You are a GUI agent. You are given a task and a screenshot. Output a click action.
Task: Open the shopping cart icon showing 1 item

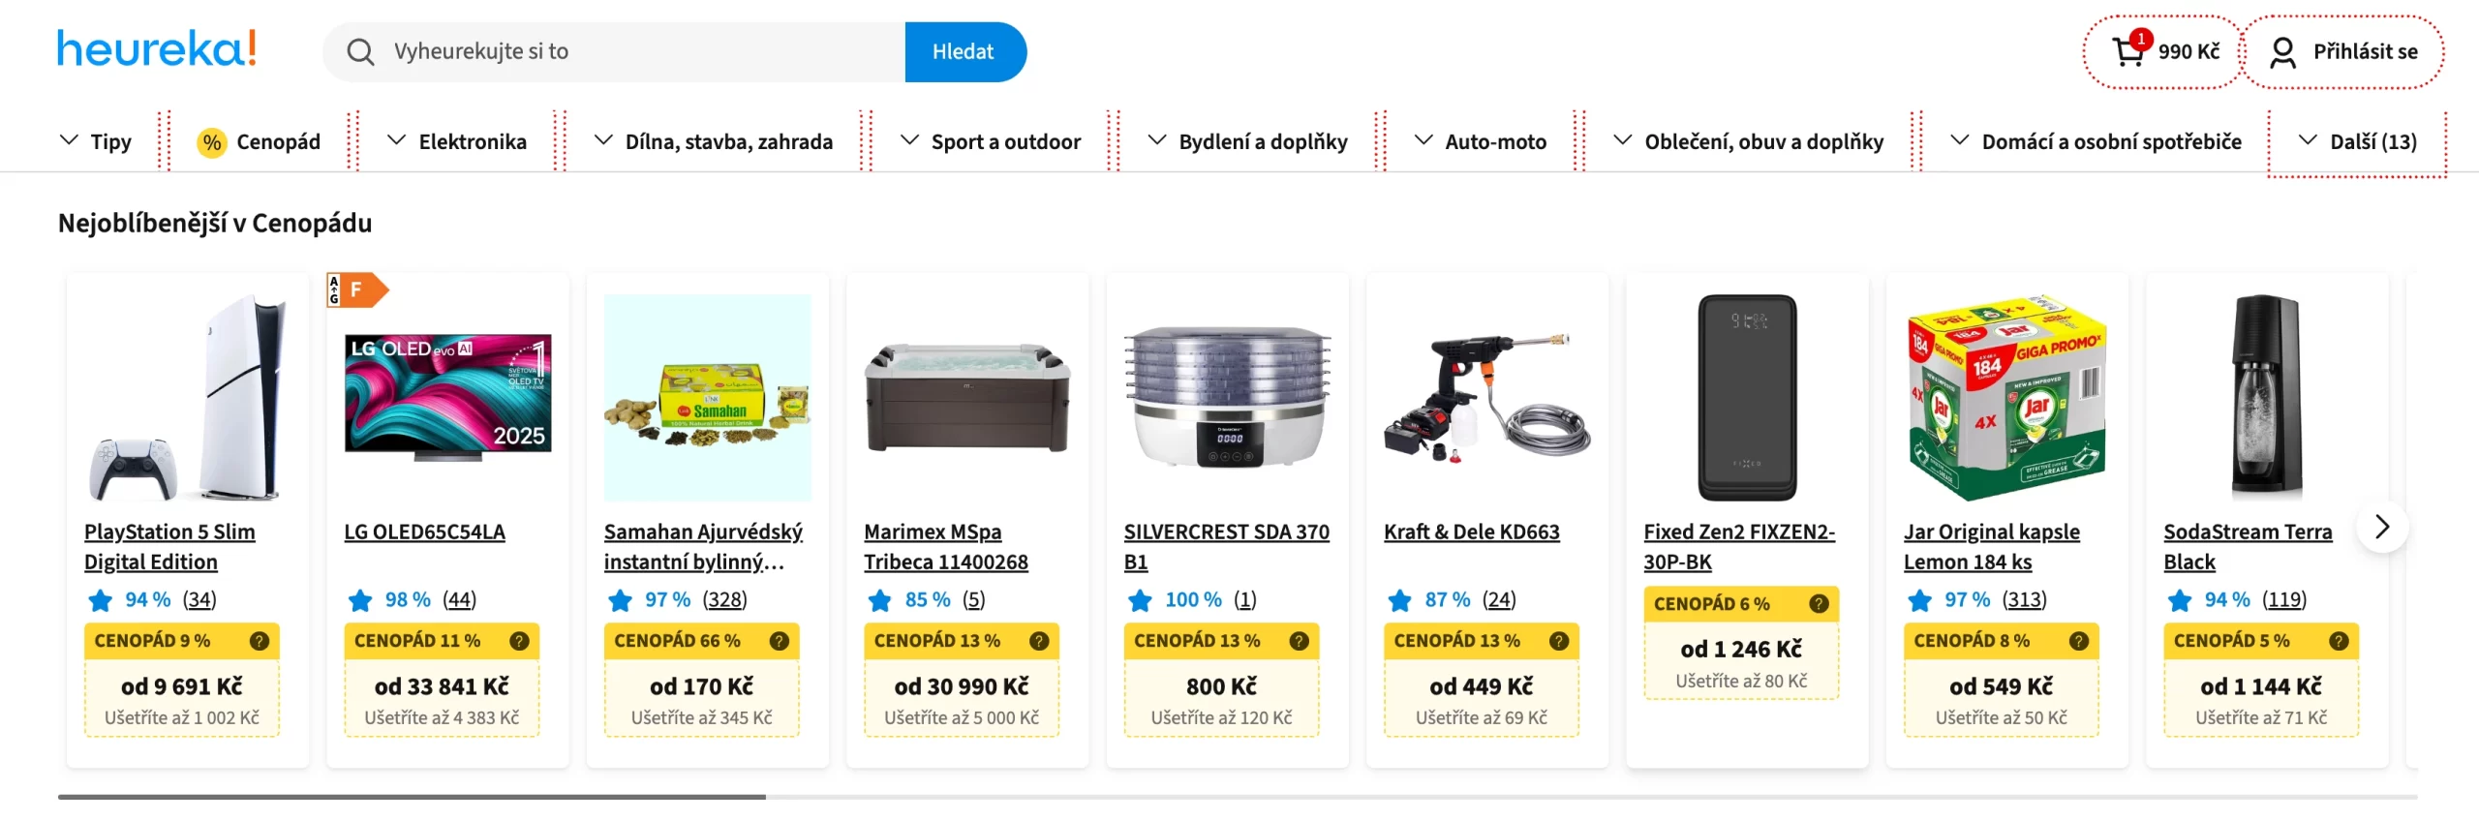point(2127,51)
